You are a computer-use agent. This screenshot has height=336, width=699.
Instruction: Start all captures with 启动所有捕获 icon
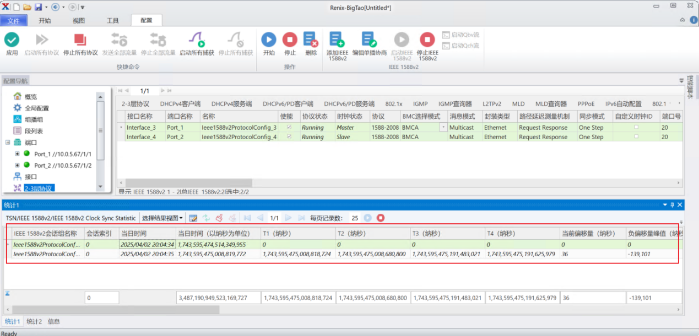(x=197, y=39)
